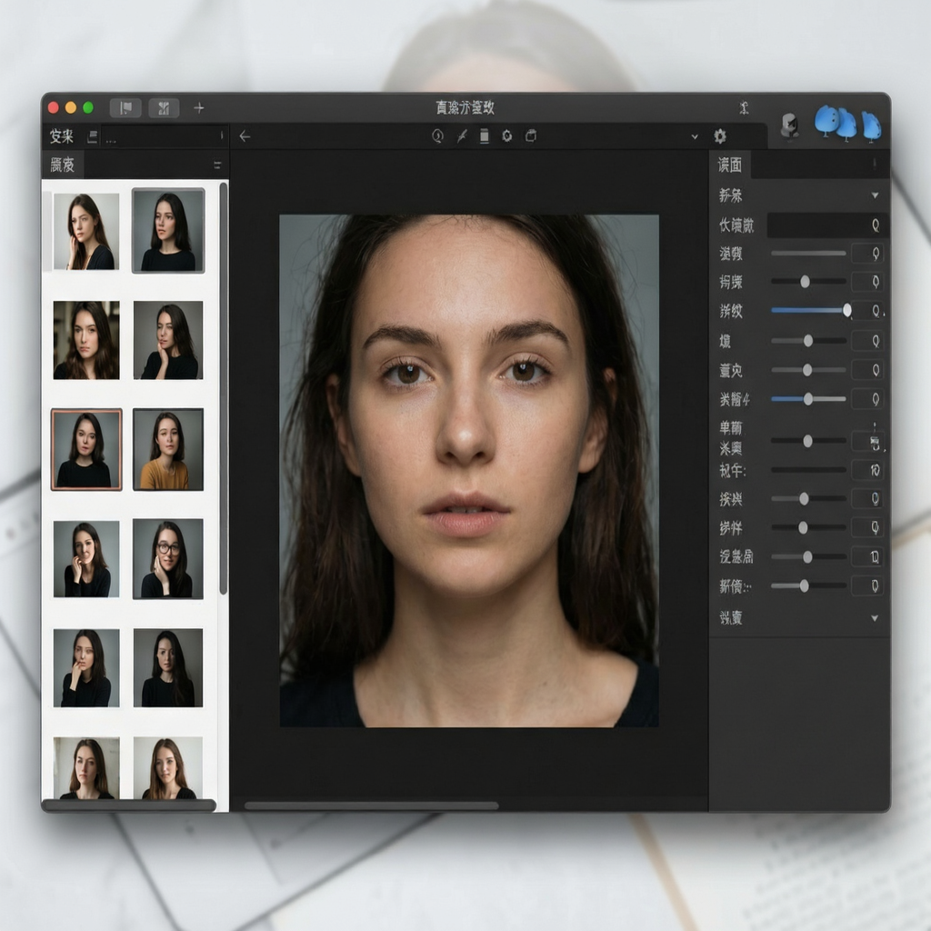Open the thumbnail panel options menu icon
The height and width of the screenshot is (931, 931).
[x=217, y=165]
